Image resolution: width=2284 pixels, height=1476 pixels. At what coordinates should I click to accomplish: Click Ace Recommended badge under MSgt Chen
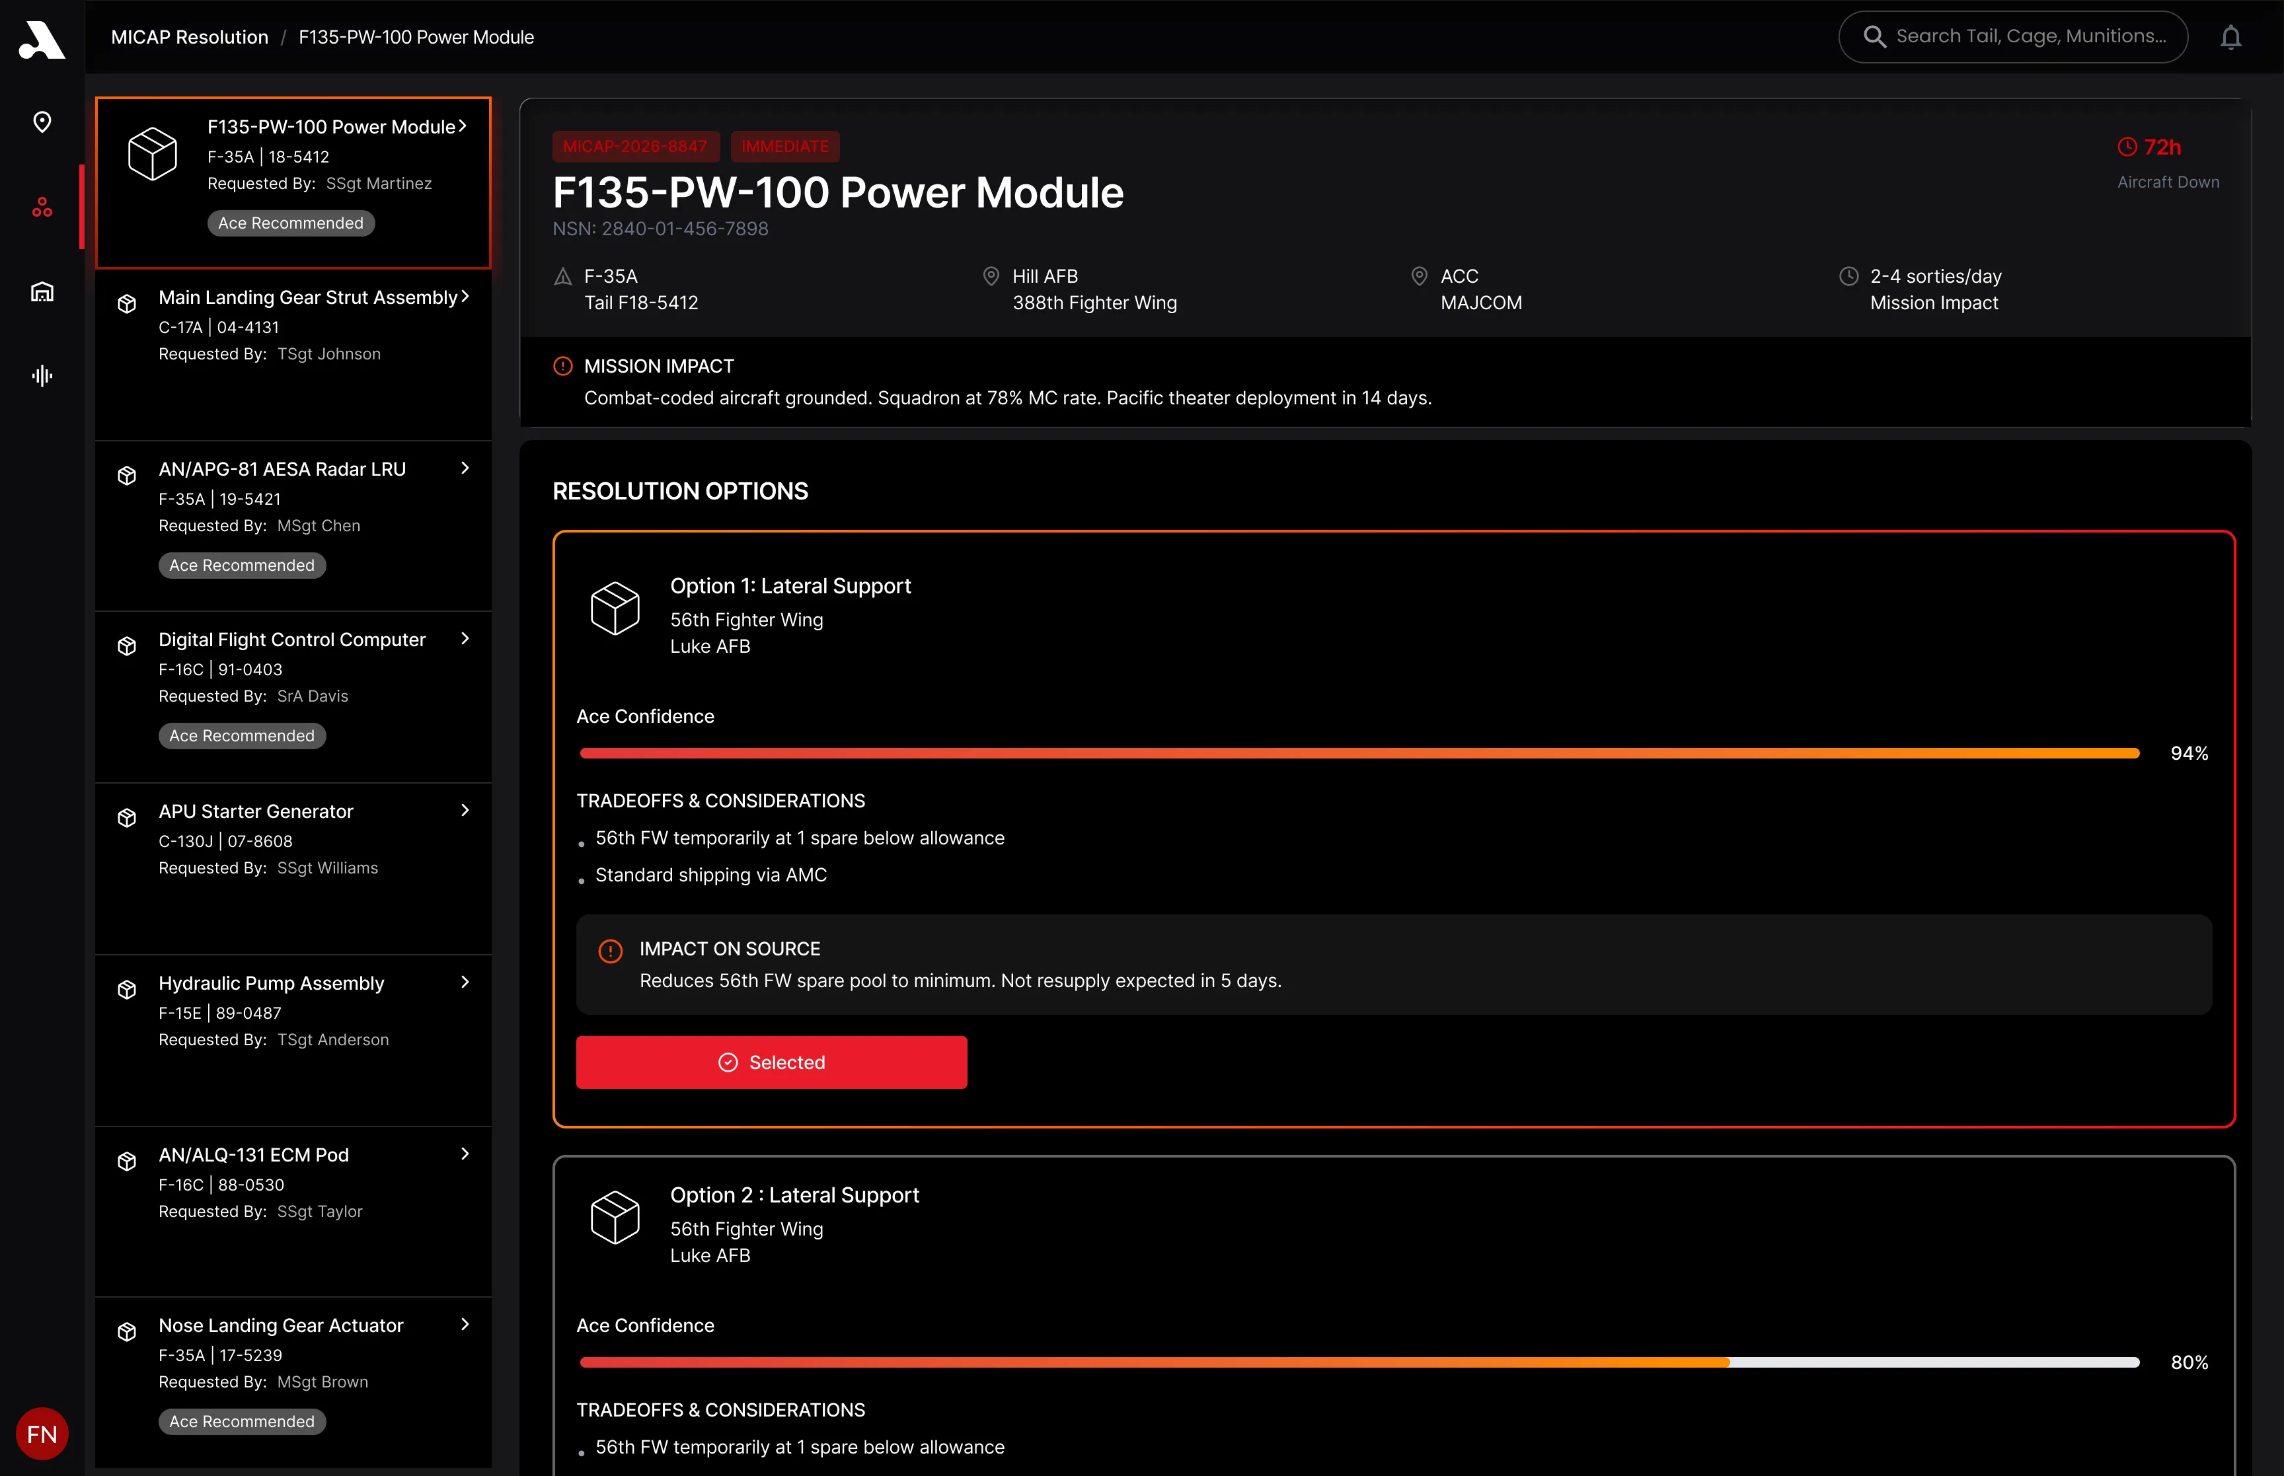pyautogui.click(x=241, y=566)
